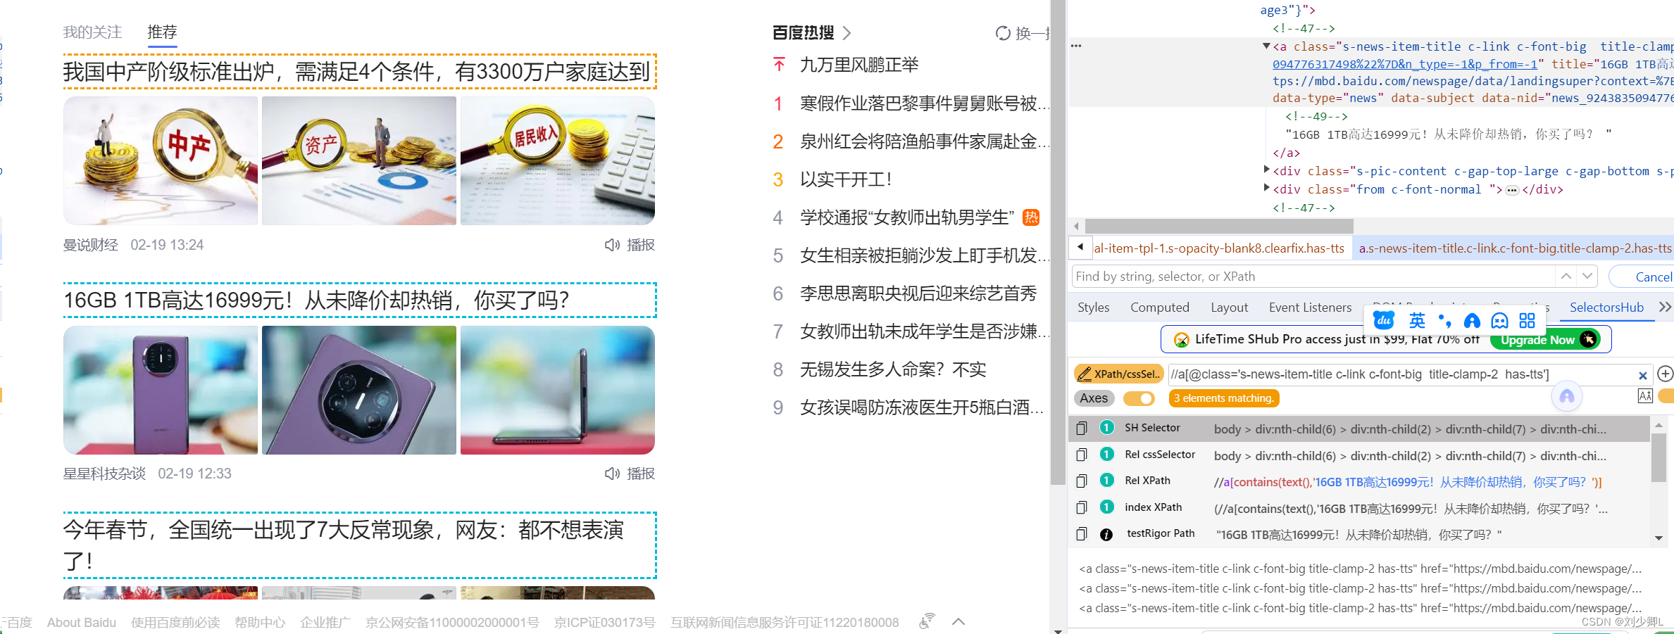Viewport: 1674px width, 634px height.
Task: Play audio 播报 for 星星科技杂谈 article
Action: point(630,474)
